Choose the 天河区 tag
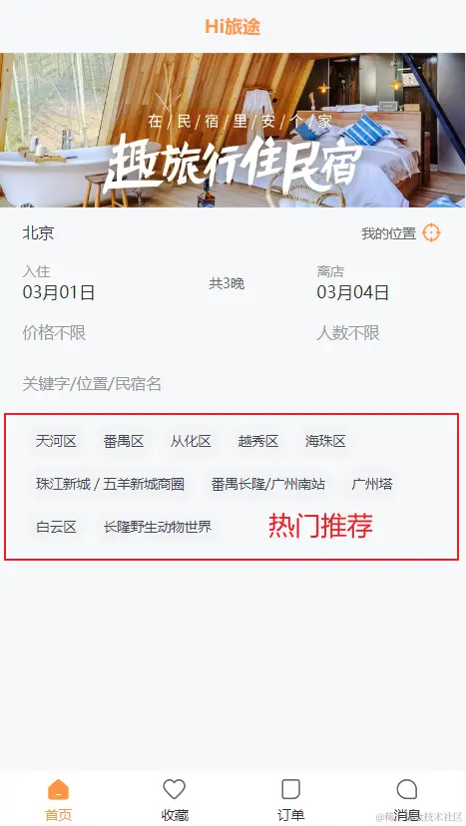 56,441
